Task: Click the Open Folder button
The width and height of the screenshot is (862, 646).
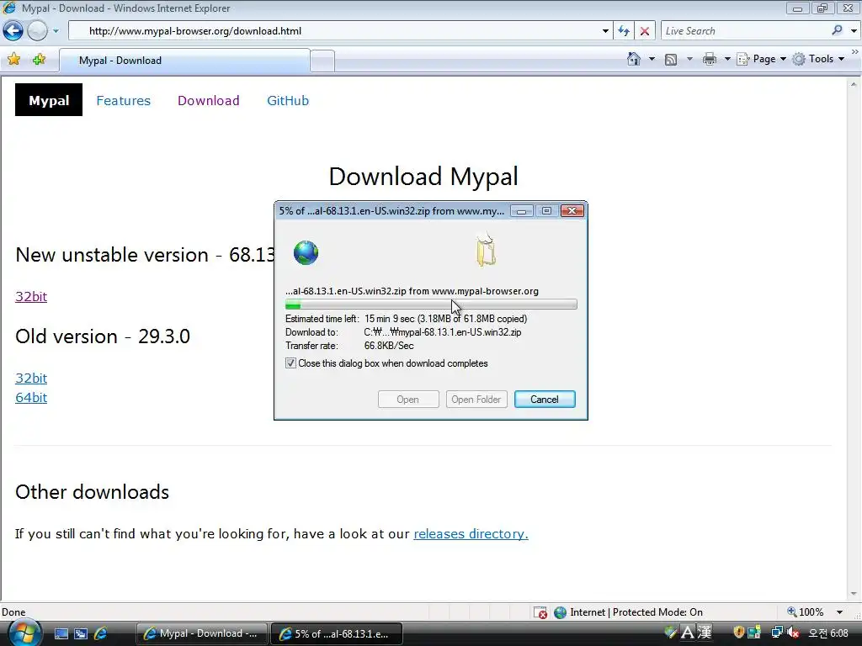Action: [476, 400]
